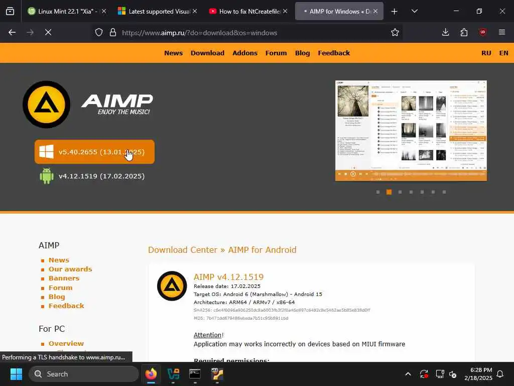Screen dimensions: 514x386
Task: Switch site language to EN
Action: [x=503, y=53]
